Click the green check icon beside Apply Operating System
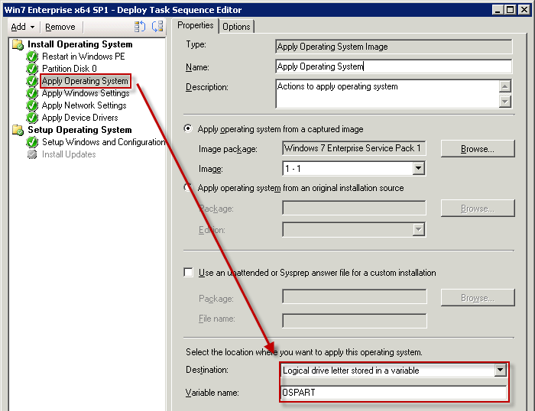The height and width of the screenshot is (411, 535). (x=32, y=81)
